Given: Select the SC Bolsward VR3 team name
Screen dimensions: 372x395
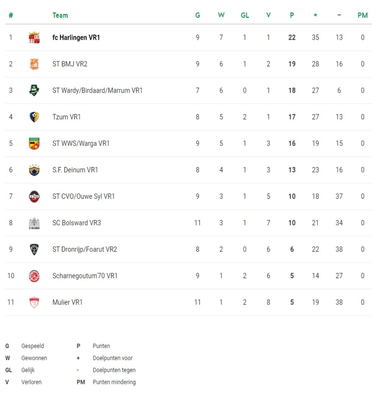Looking at the screenshot, I should point(77,223).
